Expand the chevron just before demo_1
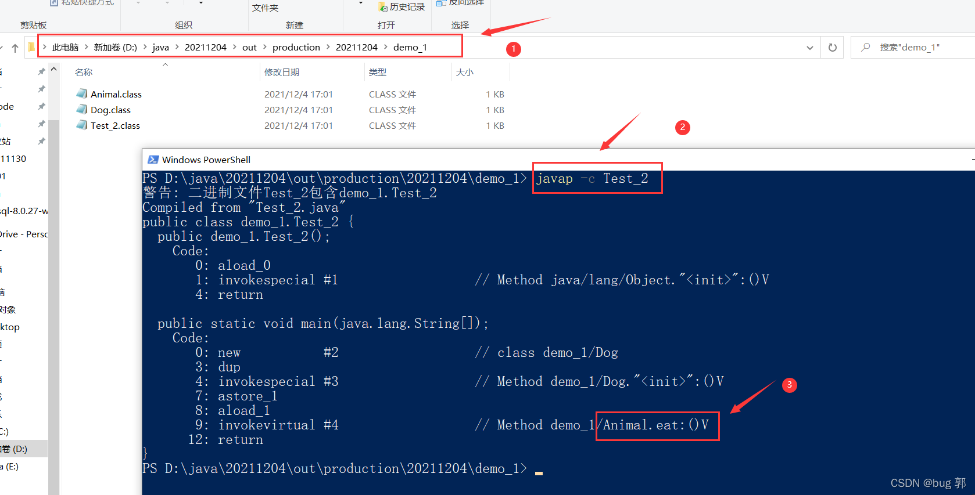 [385, 47]
